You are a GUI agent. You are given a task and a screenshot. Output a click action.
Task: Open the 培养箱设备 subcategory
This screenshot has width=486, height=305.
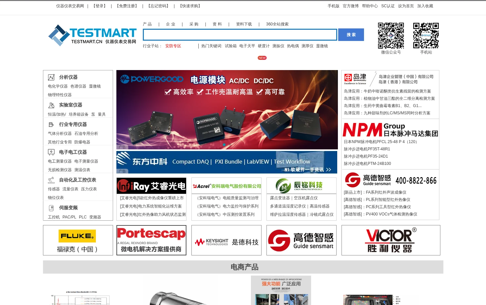click(x=79, y=114)
